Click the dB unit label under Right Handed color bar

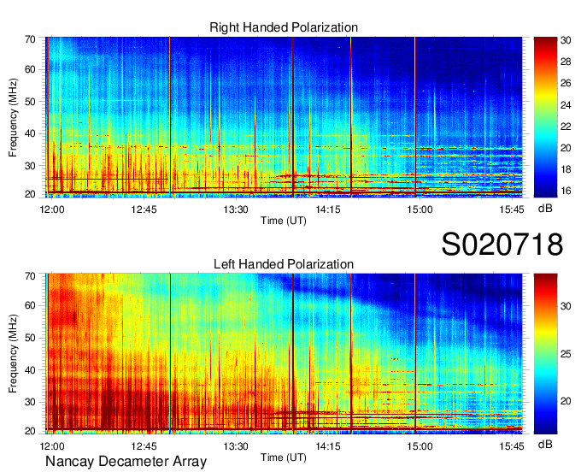coord(545,209)
